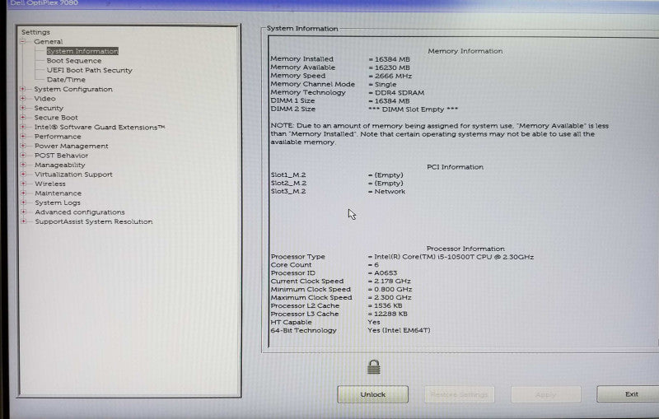Collapse the General tree node

click(x=23, y=41)
